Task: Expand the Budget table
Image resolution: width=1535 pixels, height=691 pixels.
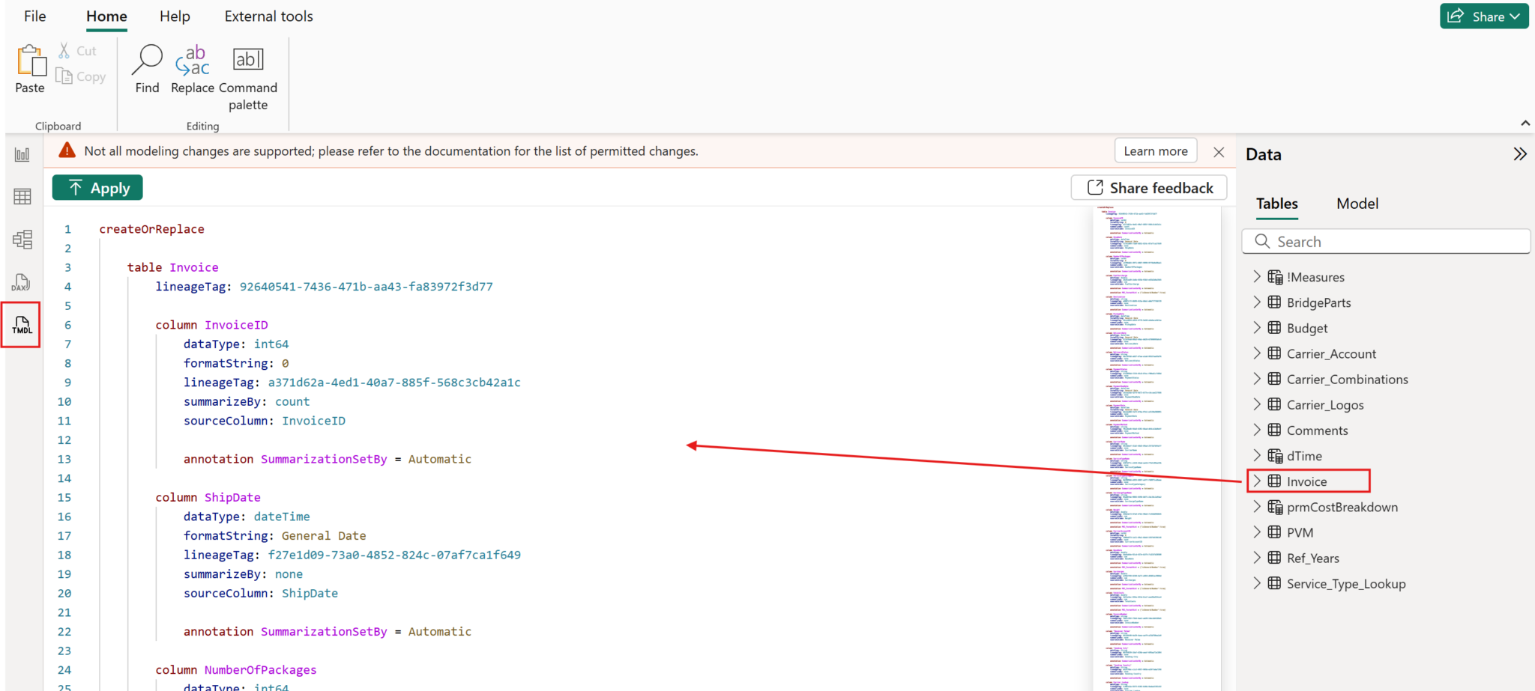Action: (1257, 328)
